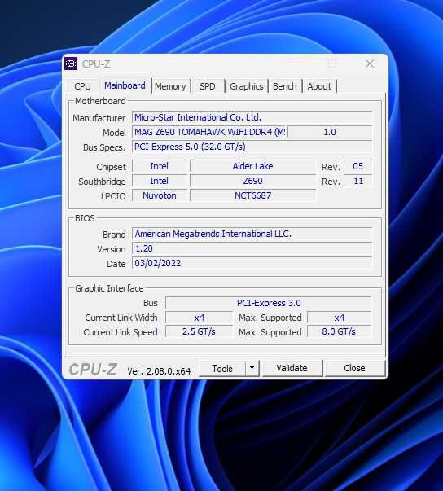Screen dimensions: 443x491
Task: Switch to the CPU tab
Action: coord(82,86)
